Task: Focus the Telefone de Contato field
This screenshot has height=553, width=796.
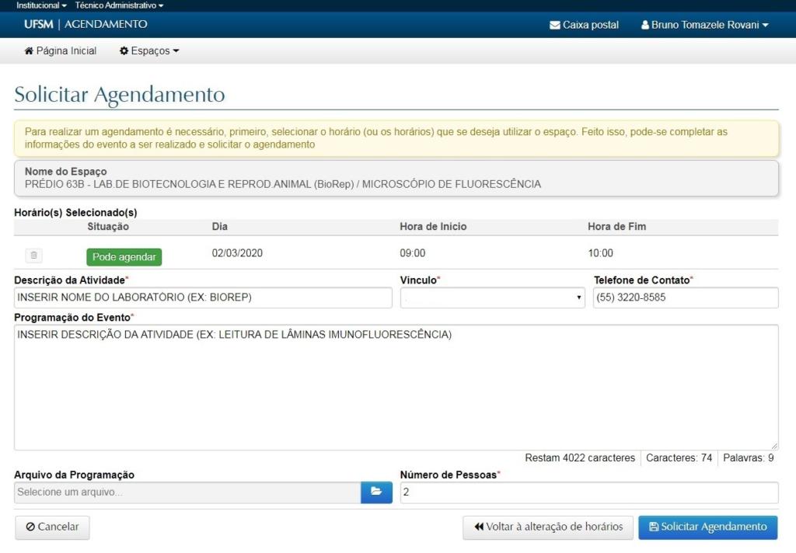Action: [685, 297]
